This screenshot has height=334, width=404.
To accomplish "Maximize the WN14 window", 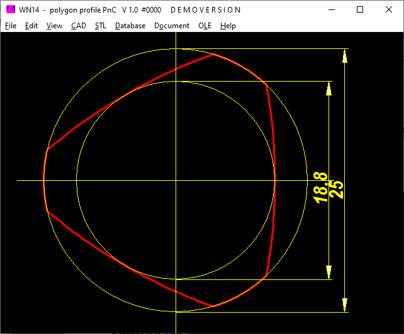I will pos(360,9).
